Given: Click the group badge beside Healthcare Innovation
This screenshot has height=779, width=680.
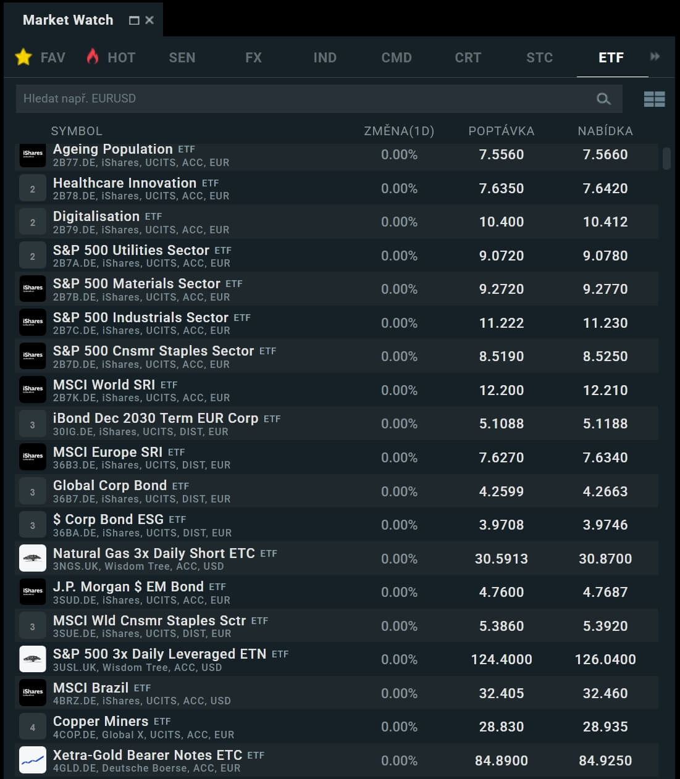Looking at the screenshot, I should (x=33, y=189).
